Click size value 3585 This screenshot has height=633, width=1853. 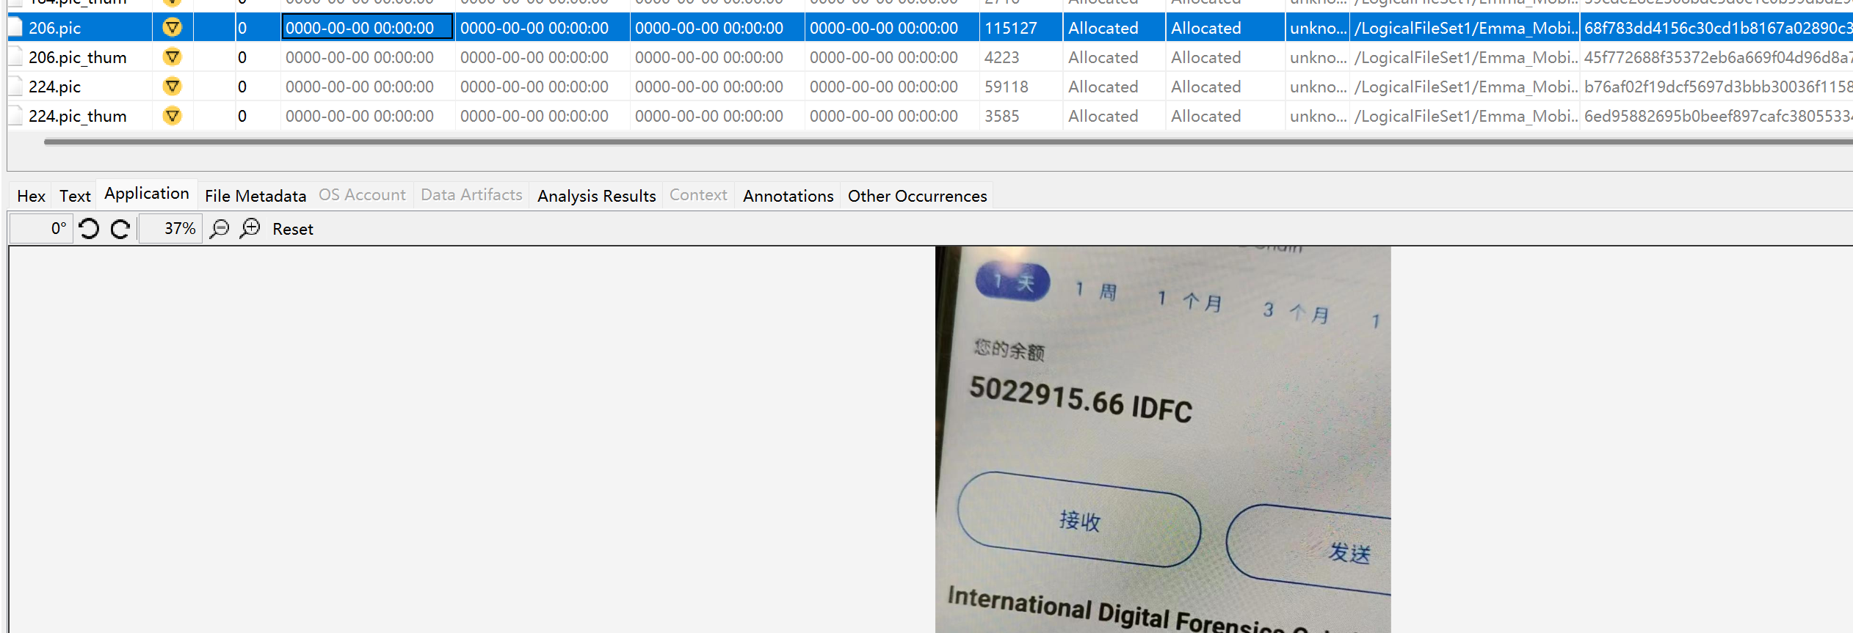[x=1001, y=116]
